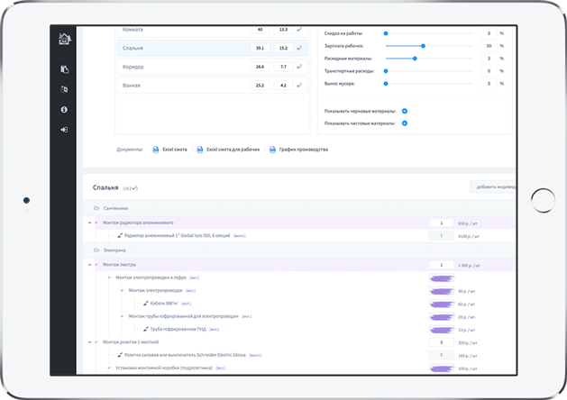567x400 pixels.
Task: Download the Excel смета document icon
Action: [155, 150]
